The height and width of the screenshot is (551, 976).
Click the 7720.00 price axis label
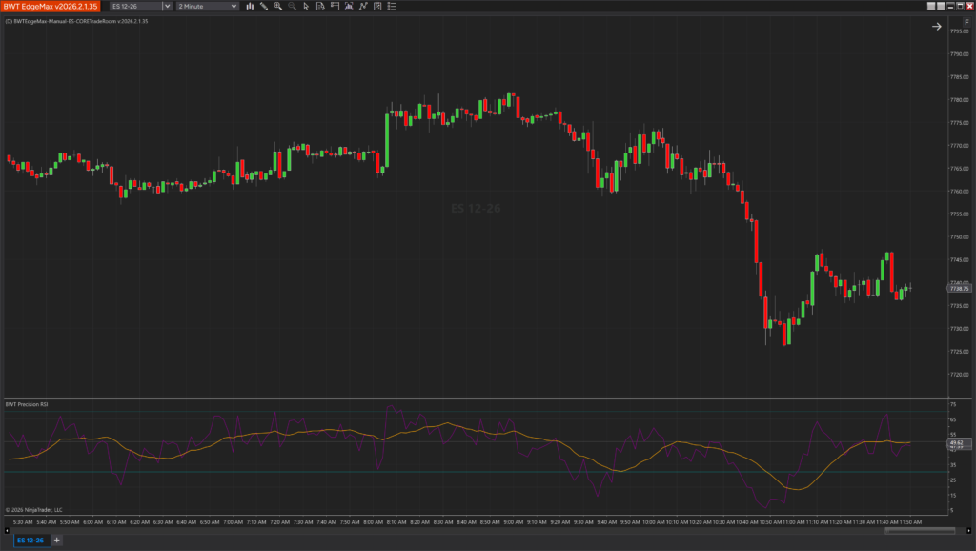959,375
